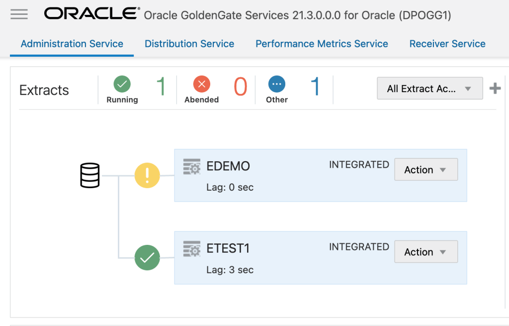Click the Oracle logo
509x326 pixels.
click(91, 14)
